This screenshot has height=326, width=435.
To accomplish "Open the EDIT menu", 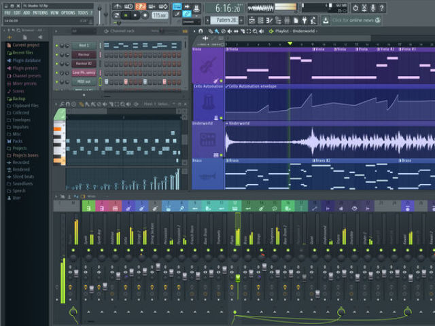I will click(x=17, y=13).
